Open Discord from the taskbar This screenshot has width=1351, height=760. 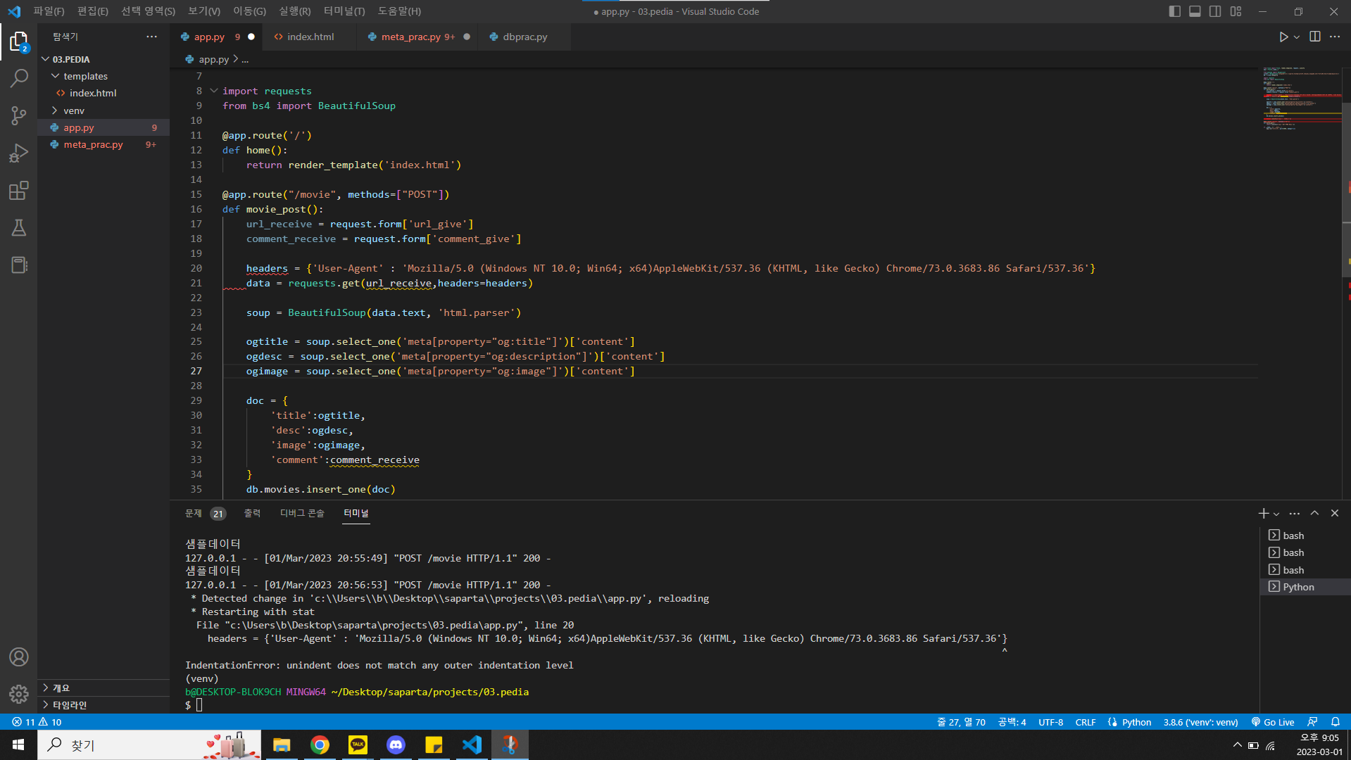pos(396,745)
